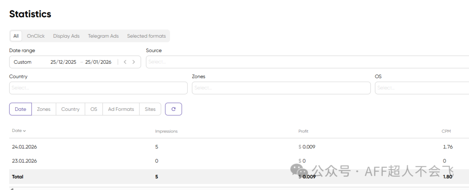Select the All format tab
The width and height of the screenshot is (469, 190).
point(16,36)
